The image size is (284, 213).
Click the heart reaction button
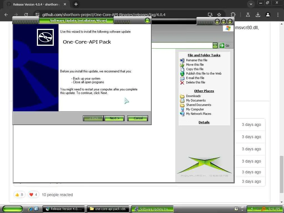tap(33, 195)
